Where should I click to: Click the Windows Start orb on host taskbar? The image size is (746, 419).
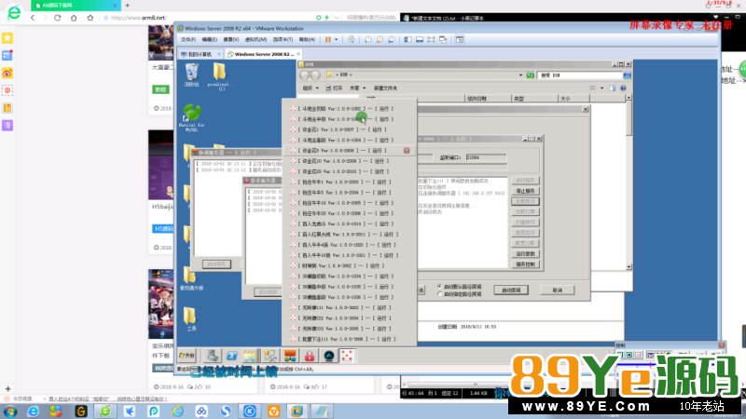(10, 411)
